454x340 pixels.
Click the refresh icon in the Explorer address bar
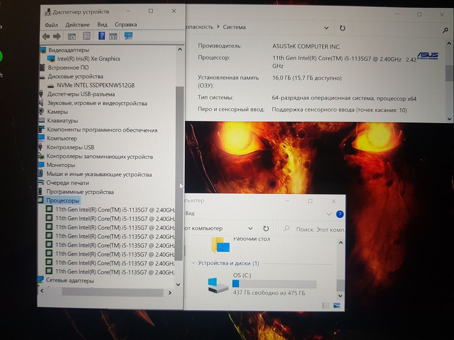point(266,228)
